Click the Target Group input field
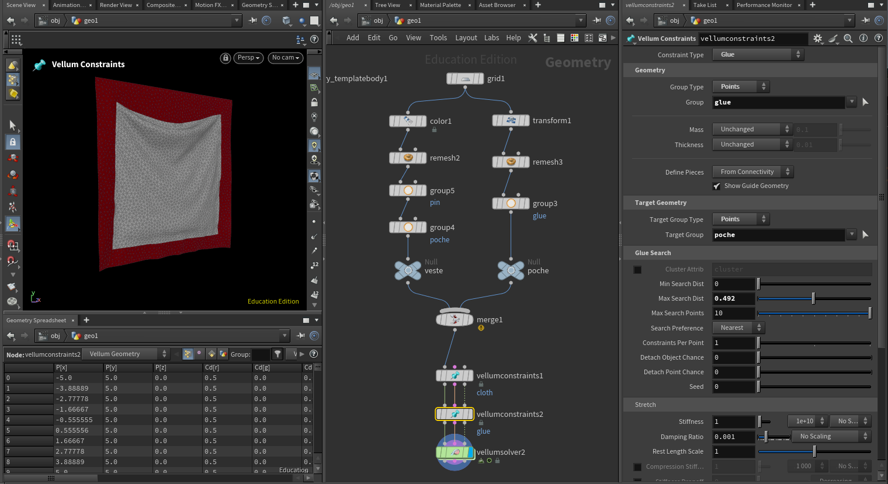Screen dimensions: 888x484 coord(778,235)
